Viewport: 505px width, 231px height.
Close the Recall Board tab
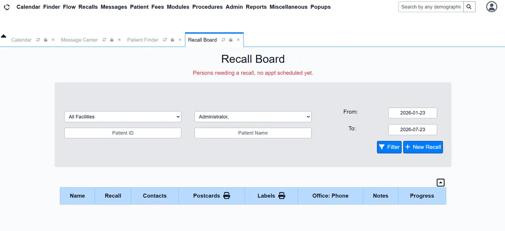(x=238, y=40)
